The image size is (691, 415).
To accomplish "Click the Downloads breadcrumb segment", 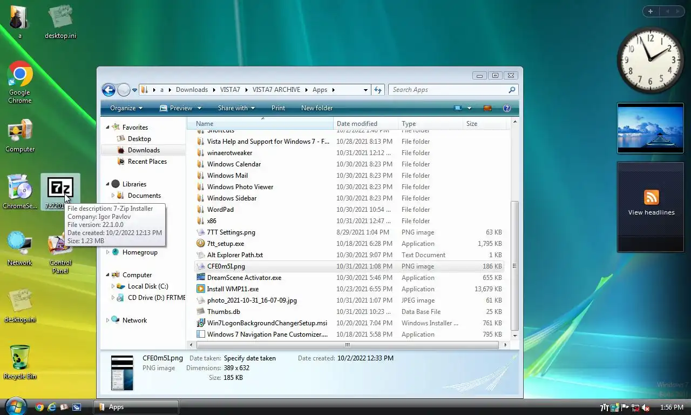I will (192, 90).
